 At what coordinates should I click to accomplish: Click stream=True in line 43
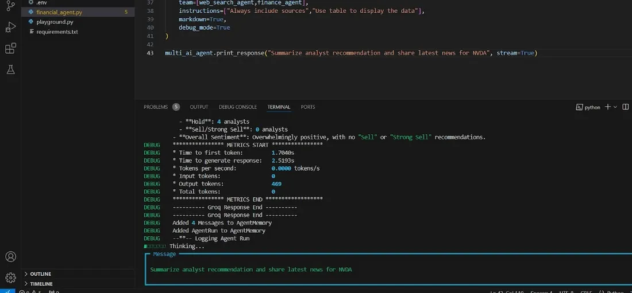[x=515, y=53]
